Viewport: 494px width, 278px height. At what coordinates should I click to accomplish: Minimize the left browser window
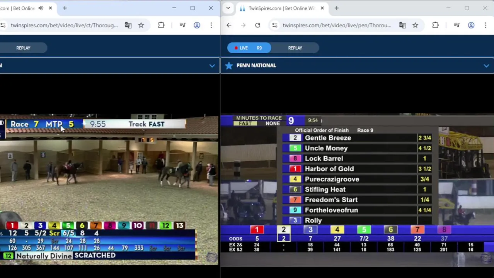[x=174, y=8]
